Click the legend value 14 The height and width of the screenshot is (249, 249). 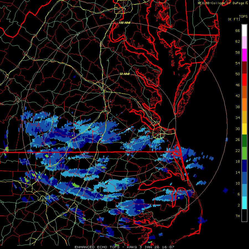(x=238, y=172)
